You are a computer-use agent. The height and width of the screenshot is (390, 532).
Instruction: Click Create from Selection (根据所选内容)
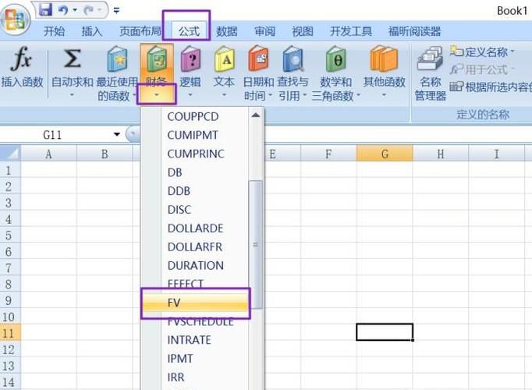coord(491,87)
